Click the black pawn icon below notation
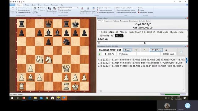 [x=145, y=43]
